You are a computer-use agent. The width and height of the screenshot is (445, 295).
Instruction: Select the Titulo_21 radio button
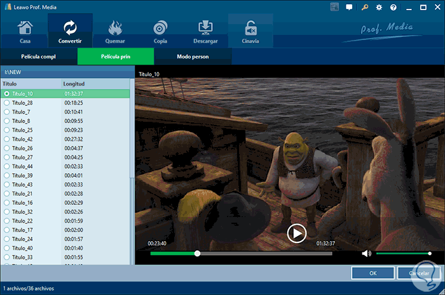click(x=6, y=193)
